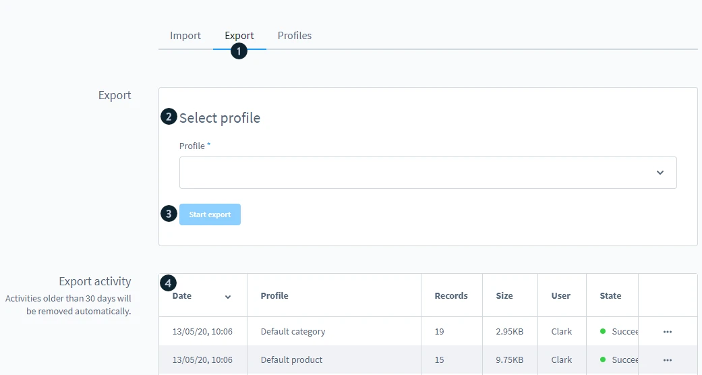Click the green status dot for Default product

coord(603,359)
